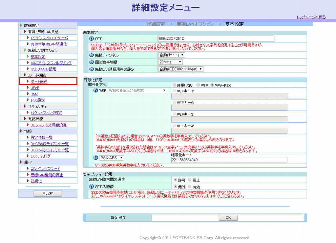Open the 無線チャンネル dropdown
Image resolution: width=336 pixels, height=243 pixels.
(172, 55)
